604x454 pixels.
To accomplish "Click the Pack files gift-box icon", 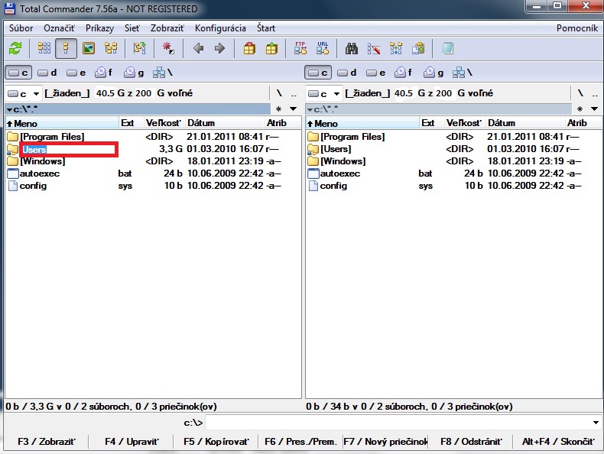I will tap(249, 48).
